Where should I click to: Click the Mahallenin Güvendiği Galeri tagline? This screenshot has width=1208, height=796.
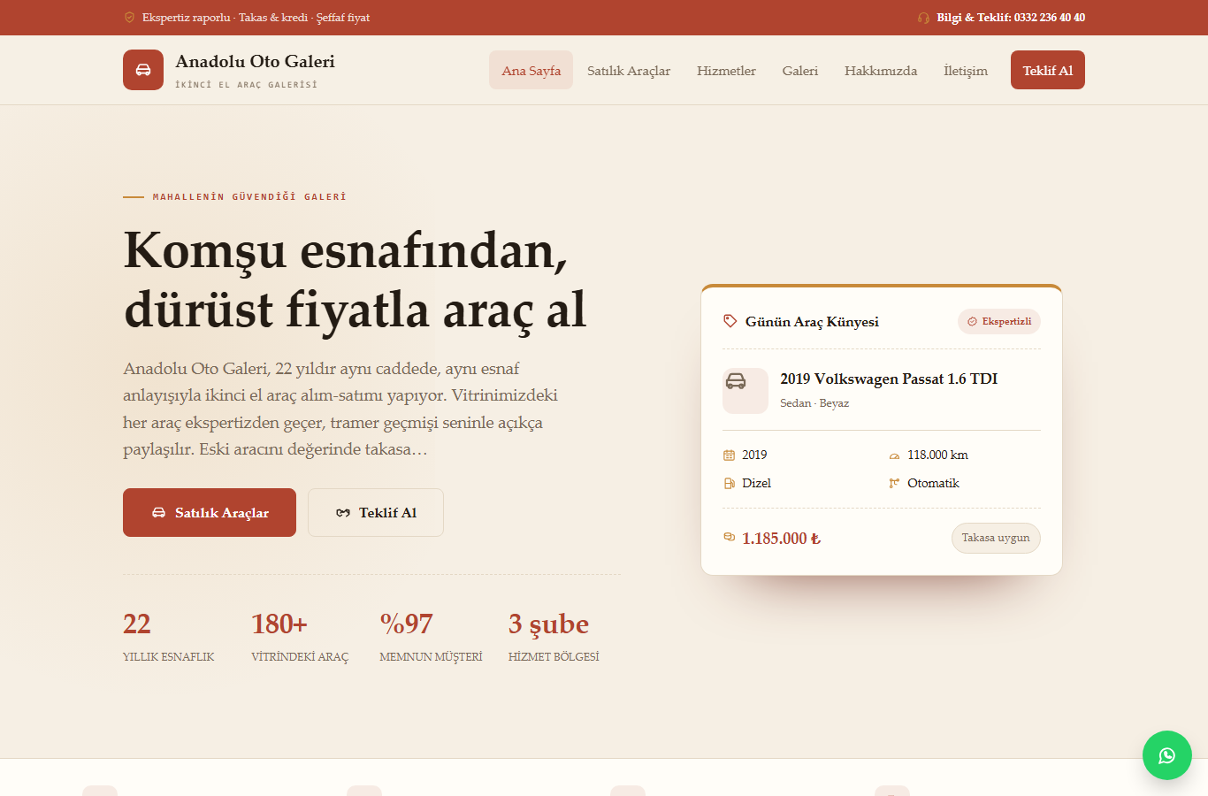[249, 197]
